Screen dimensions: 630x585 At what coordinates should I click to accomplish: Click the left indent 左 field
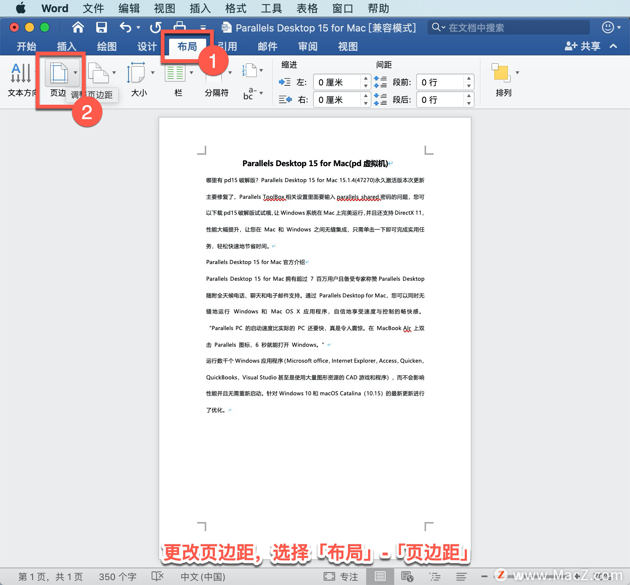pyautogui.click(x=337, y=82)
